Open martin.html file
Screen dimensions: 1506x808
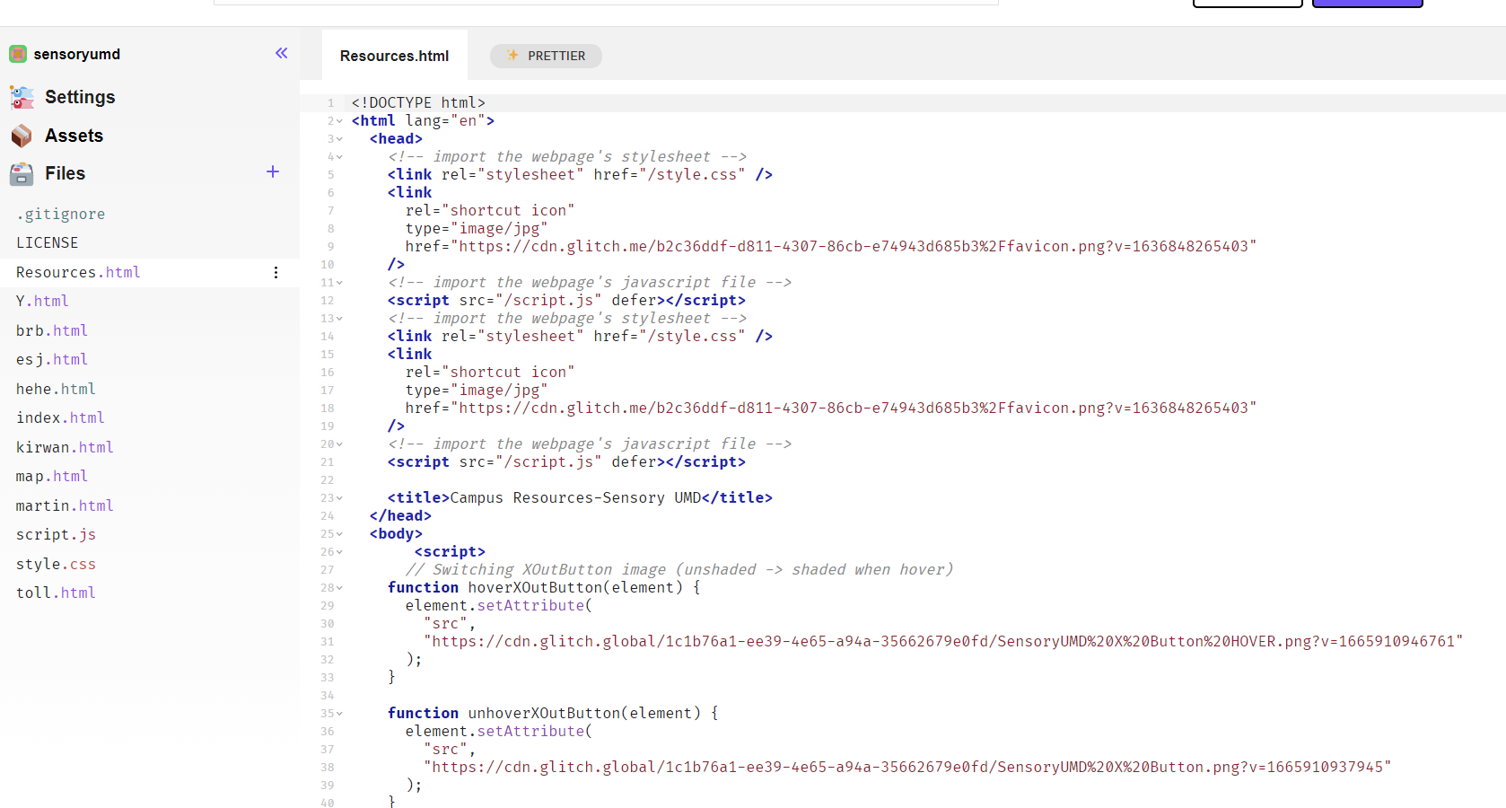65,505
